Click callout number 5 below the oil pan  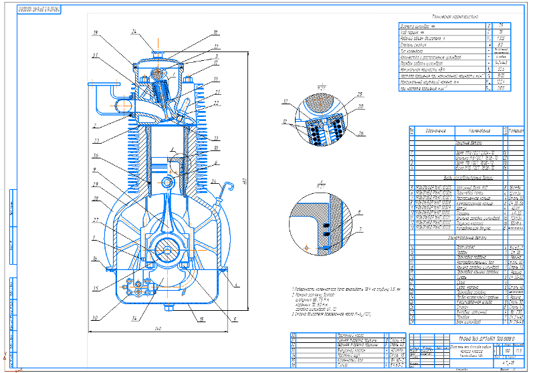(x=235, y=320)
